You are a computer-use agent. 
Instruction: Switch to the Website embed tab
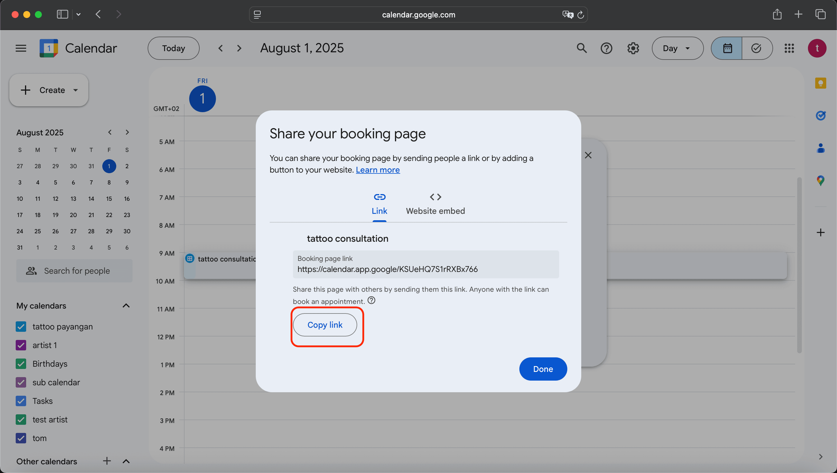click(x=435, y=204)
